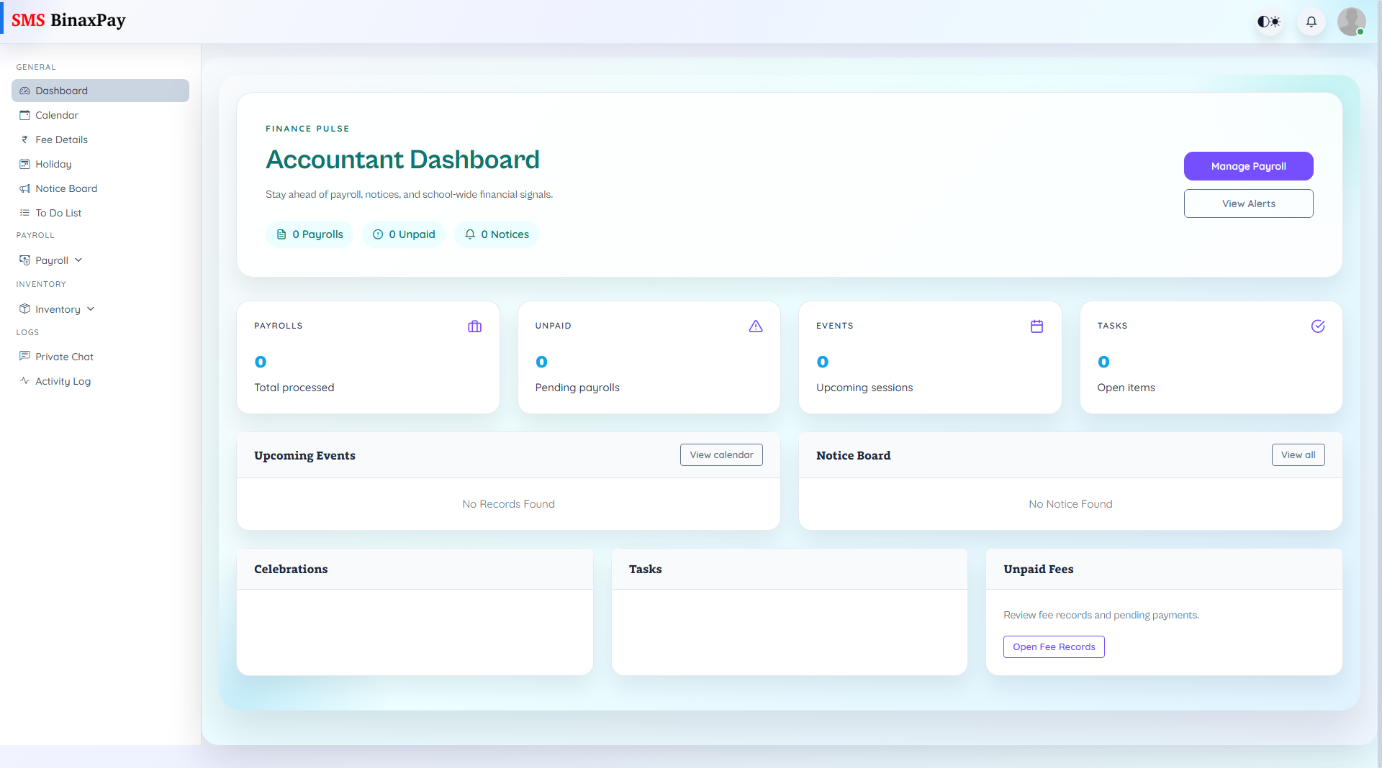Toggle dark mode using the theme icon
Image resolution: width=1382 pixels, height=768 pixels.
pyautogui.click(x=1268, y=22)
